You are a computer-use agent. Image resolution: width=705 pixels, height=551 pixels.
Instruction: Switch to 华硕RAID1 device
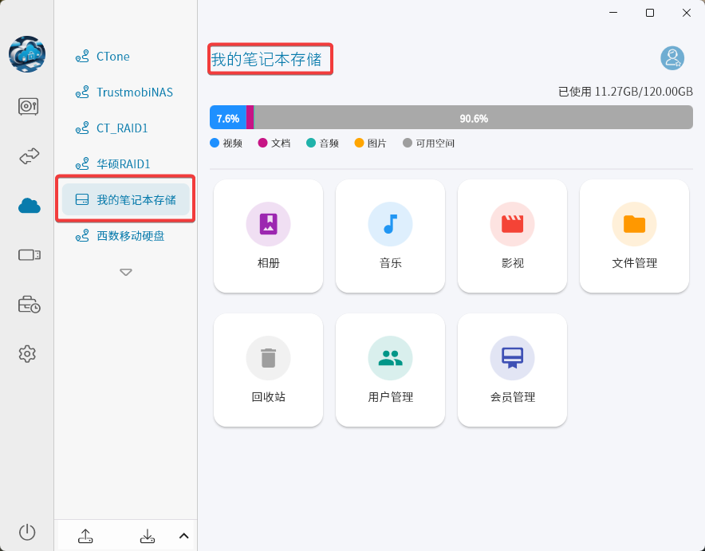point(123,164)
